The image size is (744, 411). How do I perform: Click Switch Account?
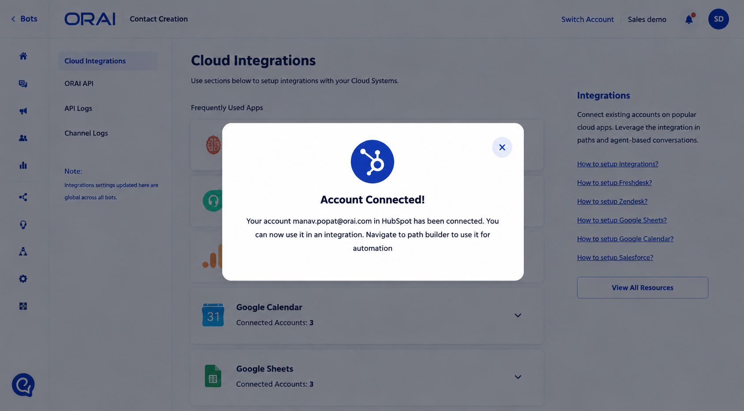click(587, 19)
